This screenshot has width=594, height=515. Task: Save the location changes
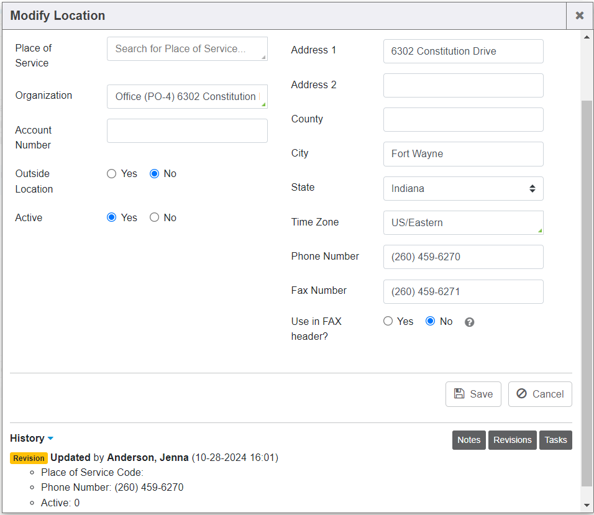(x=473, y=394)
